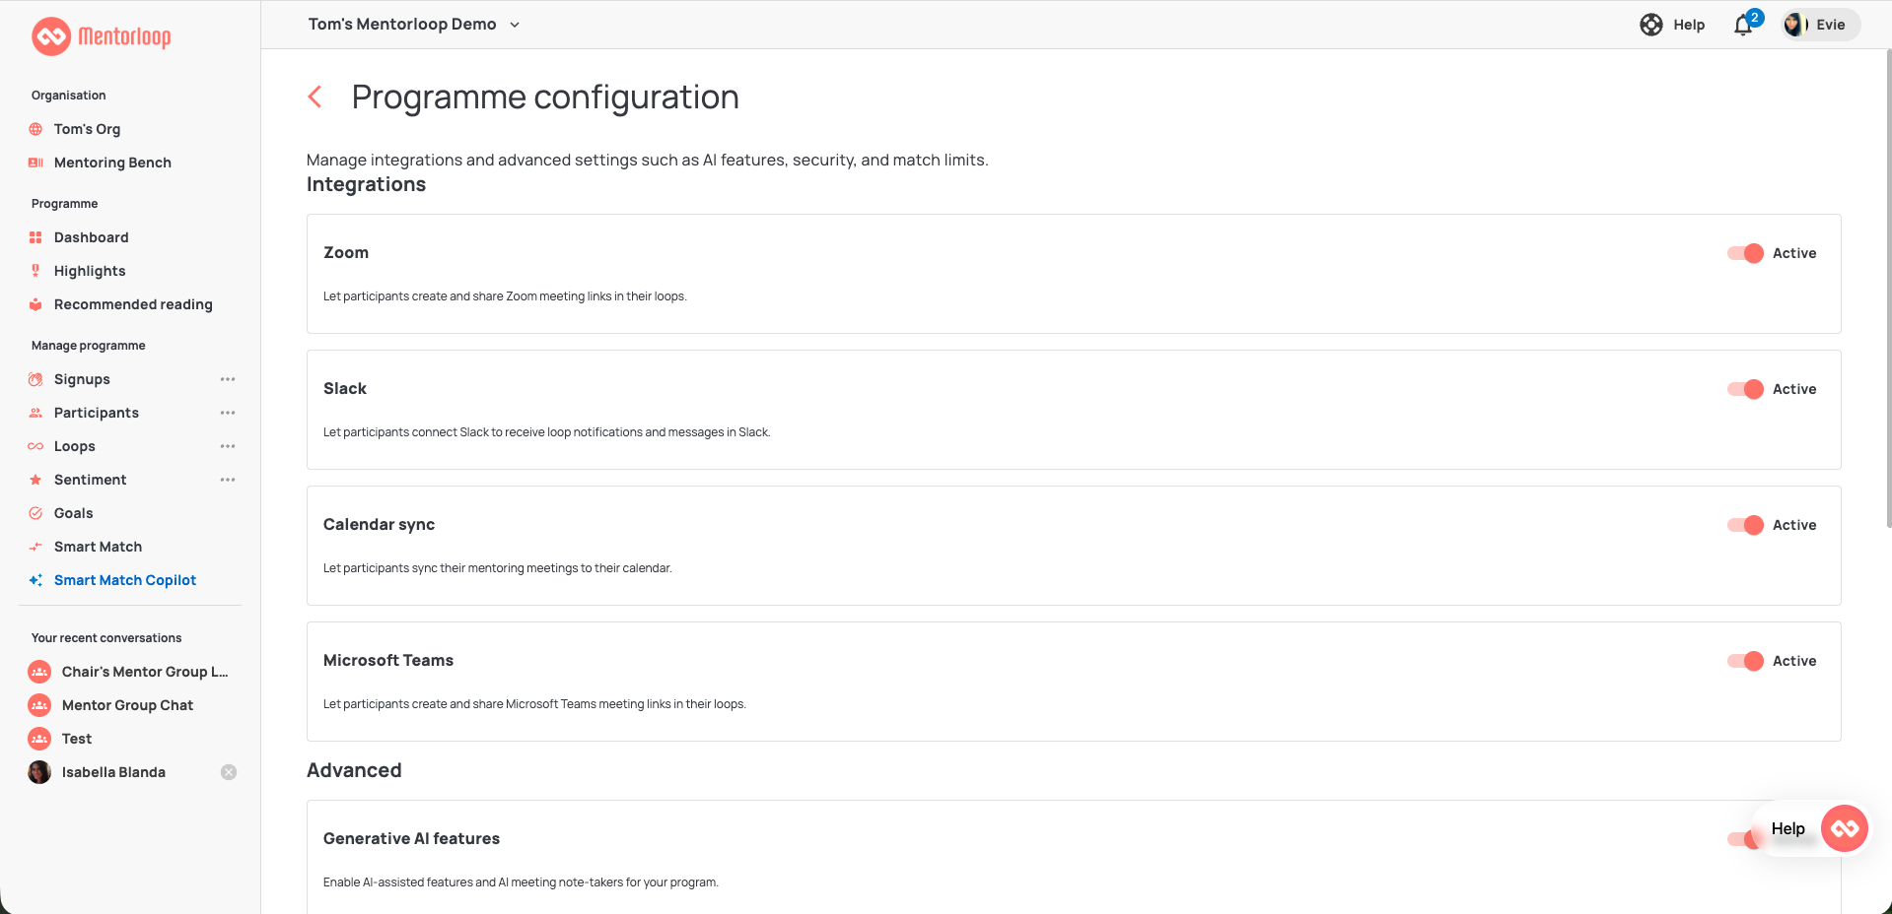The height and width of the screenshot is (914, 1892).
Task: Open Isabella Blanda conversation
Action: click(113, 772)
